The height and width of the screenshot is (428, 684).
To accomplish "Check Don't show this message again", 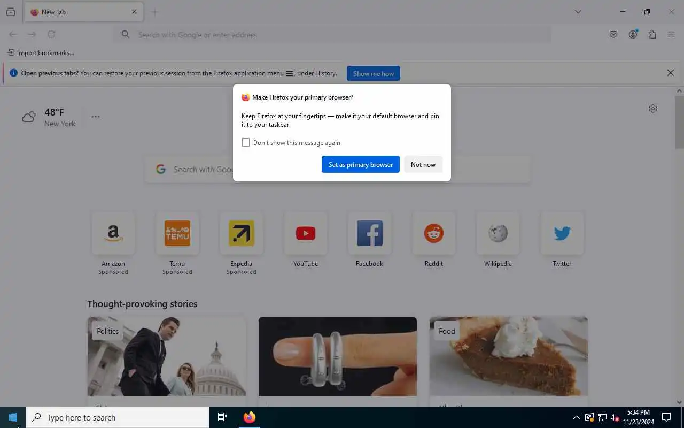I will pos(246,142).
